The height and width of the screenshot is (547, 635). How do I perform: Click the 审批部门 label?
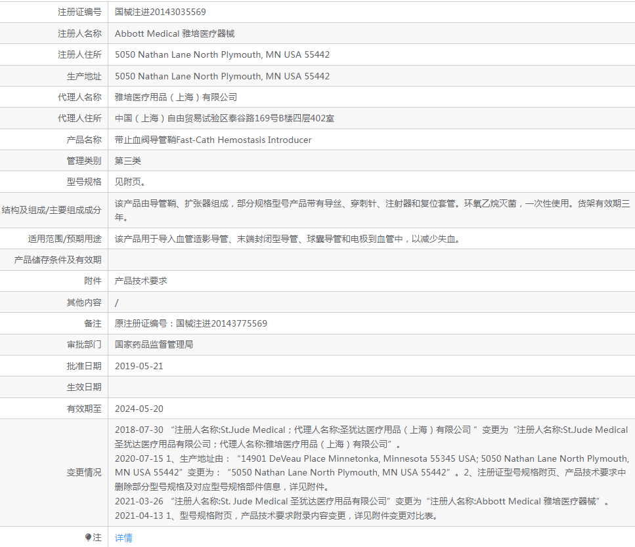84,345
